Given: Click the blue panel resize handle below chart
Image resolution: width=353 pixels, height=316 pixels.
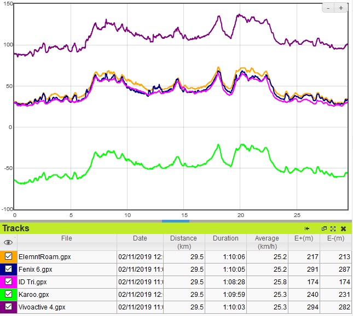Looking at the screenshot, I should [x=175, y=221].
